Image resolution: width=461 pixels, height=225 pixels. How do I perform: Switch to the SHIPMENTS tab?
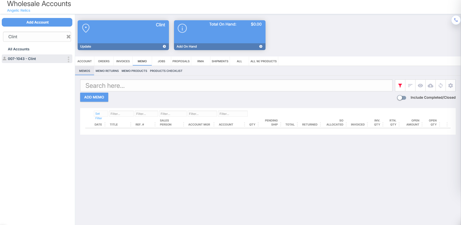(x=220, y=61)
